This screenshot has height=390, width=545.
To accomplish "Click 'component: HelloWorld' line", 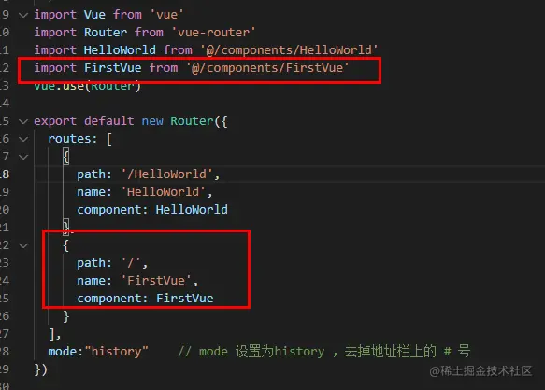I will point(152,210).
